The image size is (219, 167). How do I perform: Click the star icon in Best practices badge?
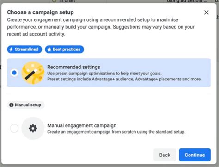point(49,49)
